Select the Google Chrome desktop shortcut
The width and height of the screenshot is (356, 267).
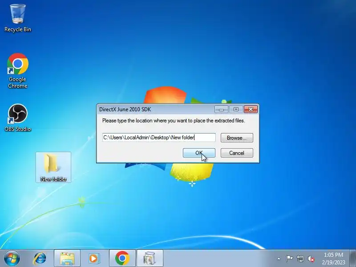18,71
